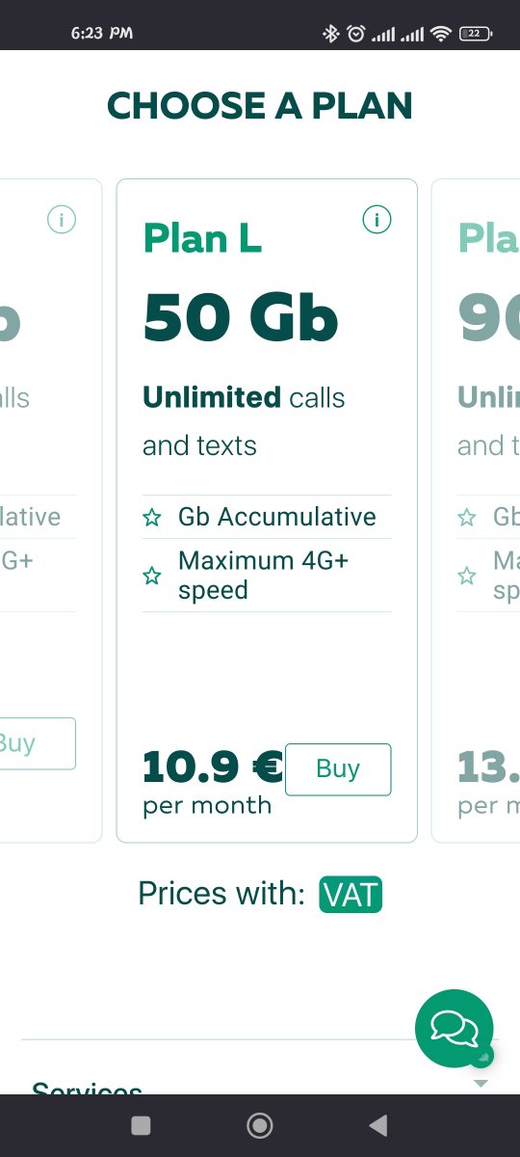Viewport: 520px width, 1157px height.
Task: Tap Android home navigation button
Action: pos(260,1125)
